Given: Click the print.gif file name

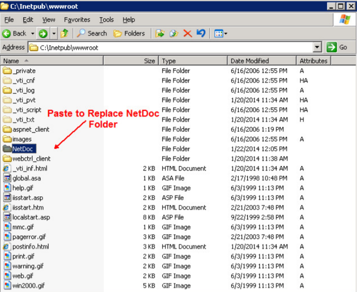Looking at the screenshot, I should 23,257.
